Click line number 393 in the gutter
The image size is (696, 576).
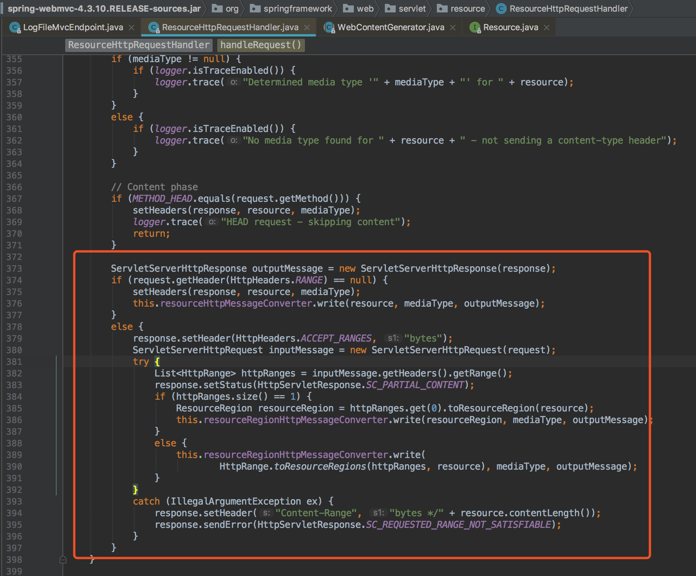14,501
